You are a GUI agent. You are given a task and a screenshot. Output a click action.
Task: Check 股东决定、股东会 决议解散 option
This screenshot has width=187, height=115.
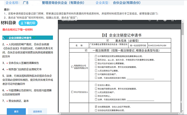tap(96, 60)
